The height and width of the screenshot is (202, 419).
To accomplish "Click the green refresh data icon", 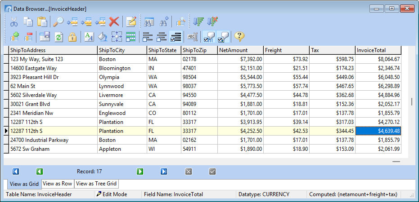I will pos(59,37).
